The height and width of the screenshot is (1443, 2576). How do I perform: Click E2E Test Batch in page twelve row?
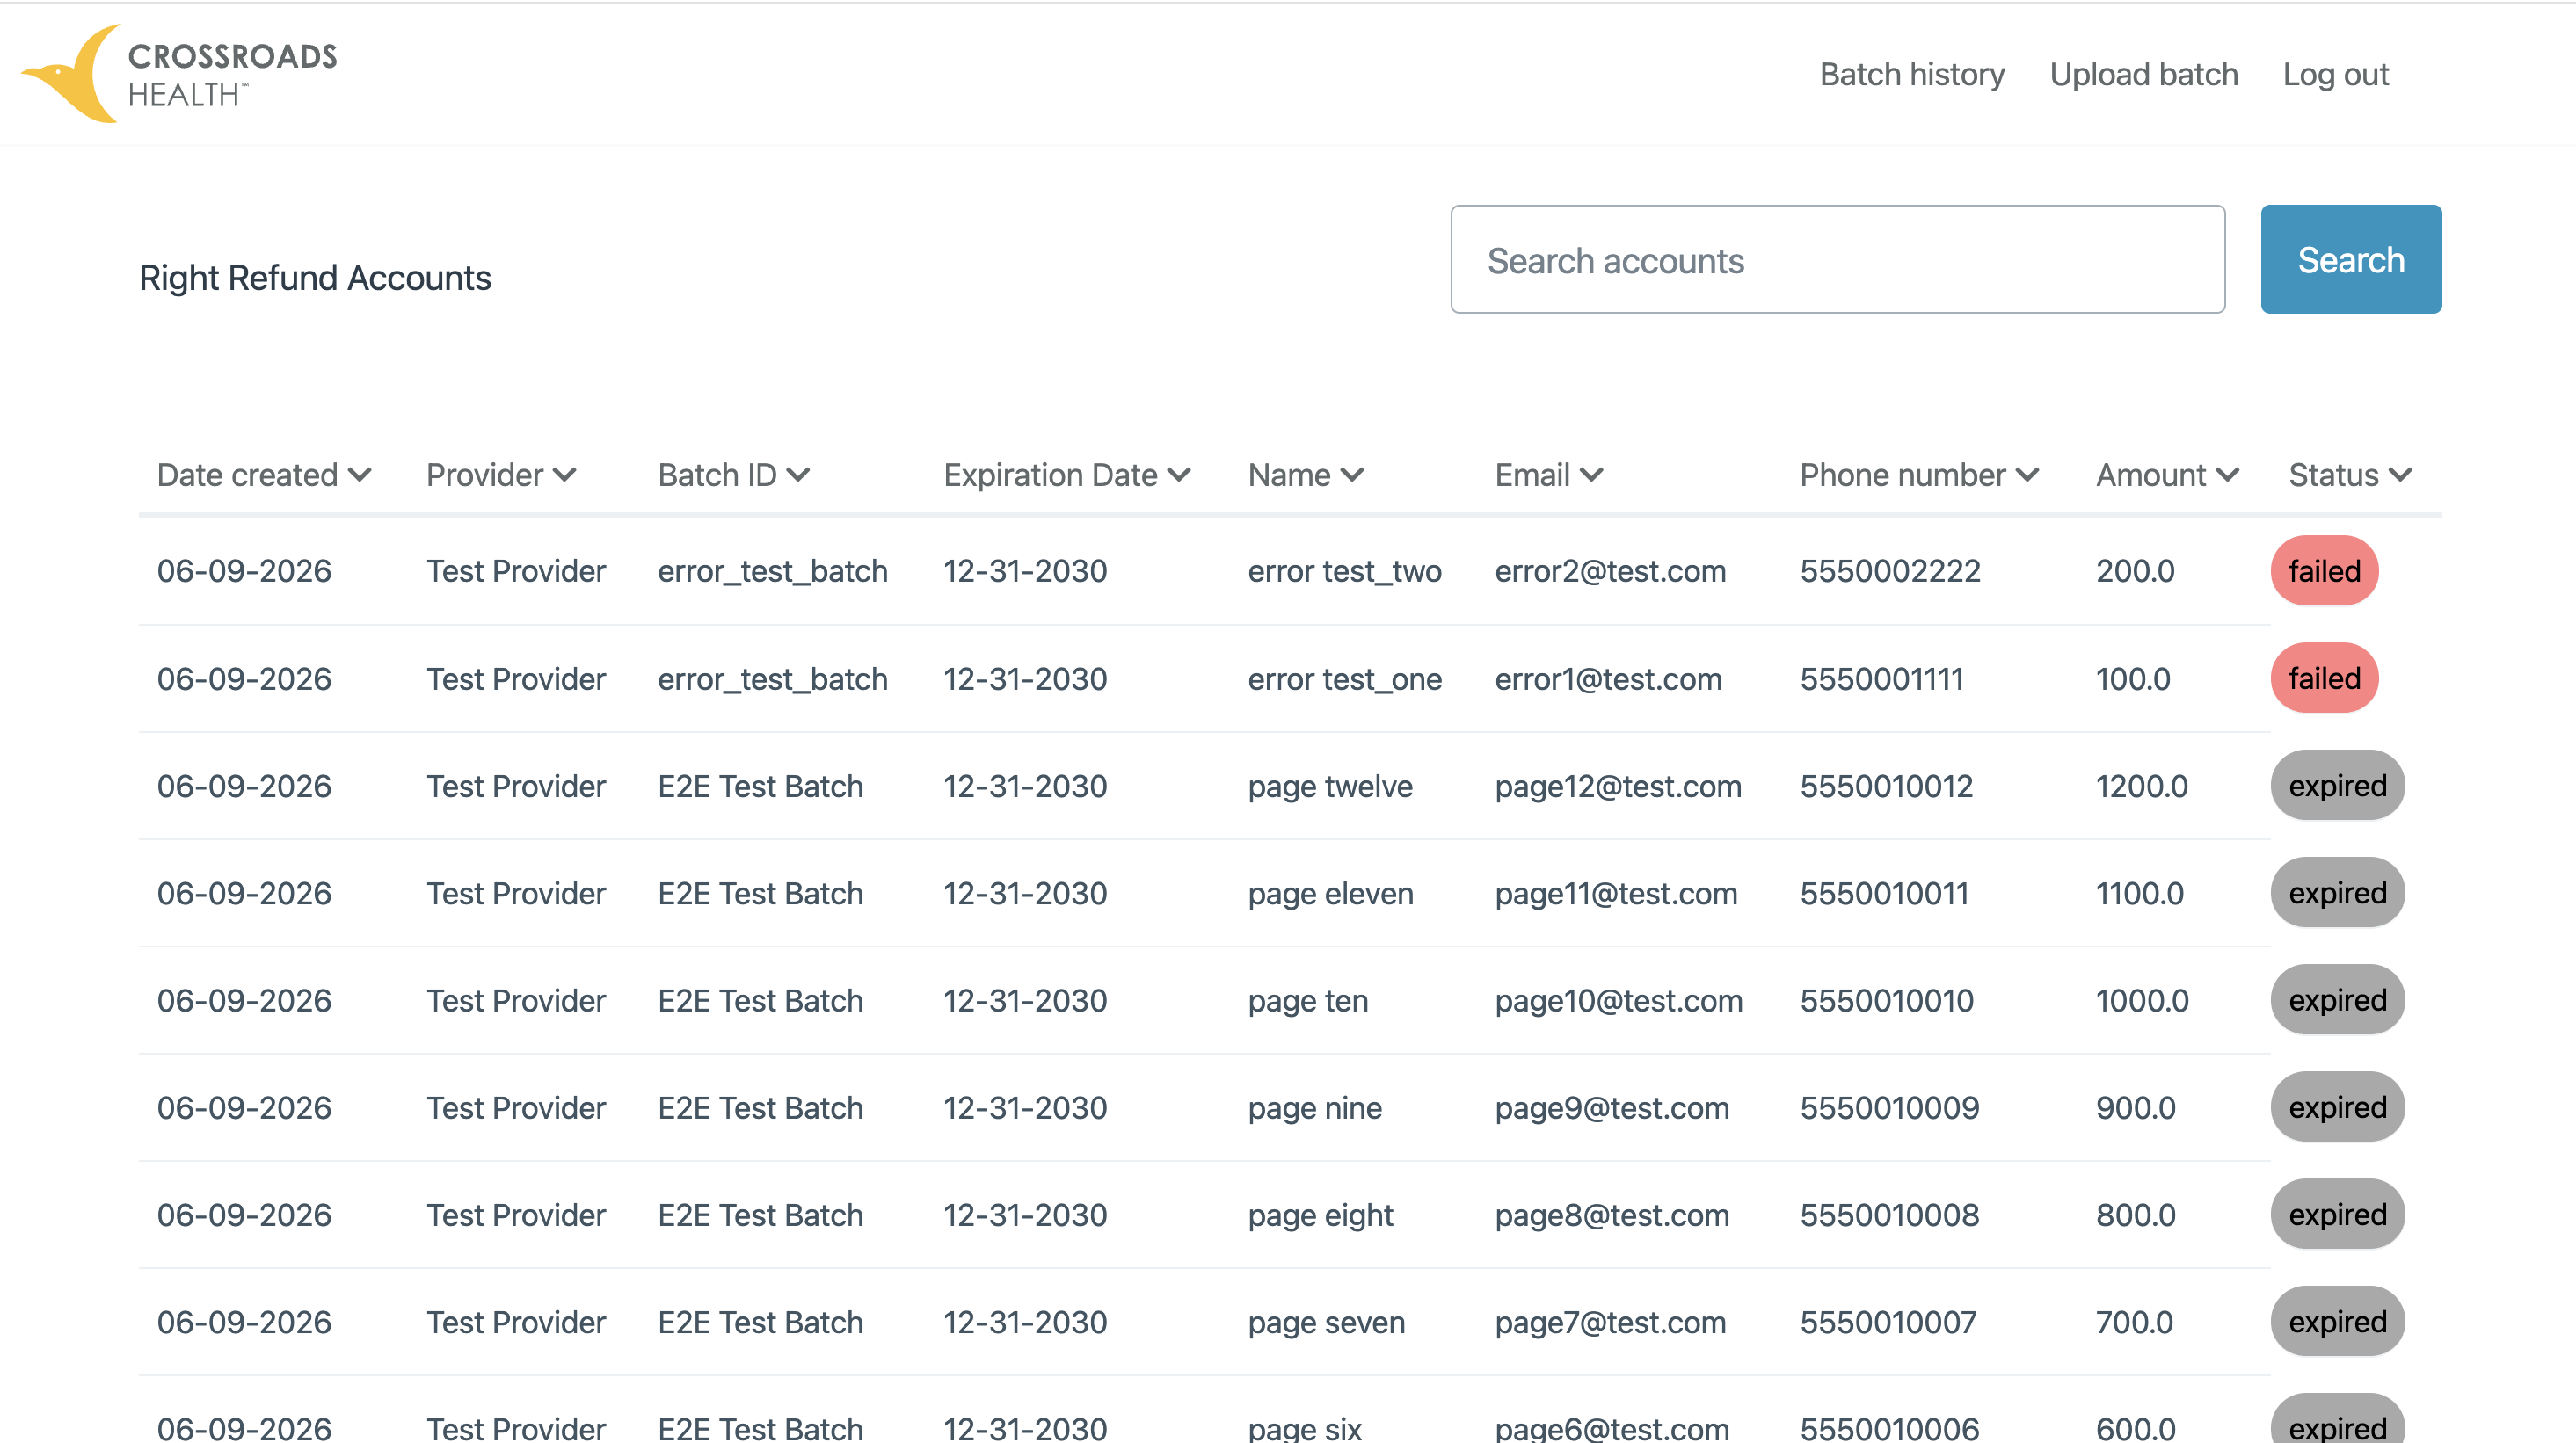pyautogui.click(x=760, y=787)
